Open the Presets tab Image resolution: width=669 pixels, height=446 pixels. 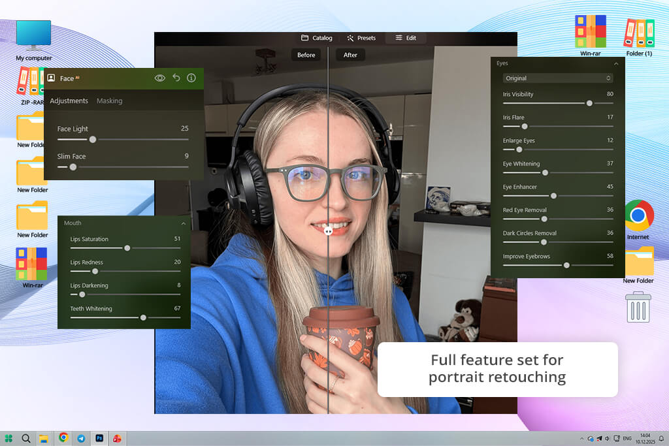point(361,38)
